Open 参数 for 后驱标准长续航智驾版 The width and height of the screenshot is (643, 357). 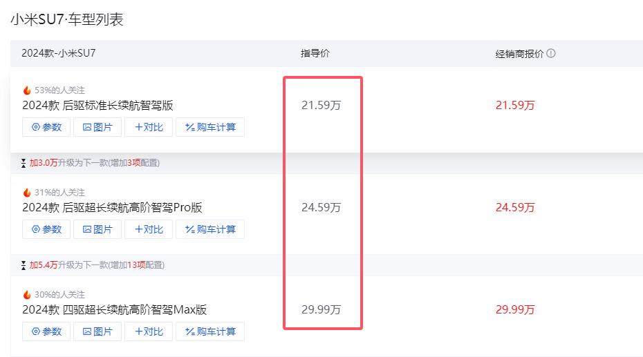click(46, 127)
